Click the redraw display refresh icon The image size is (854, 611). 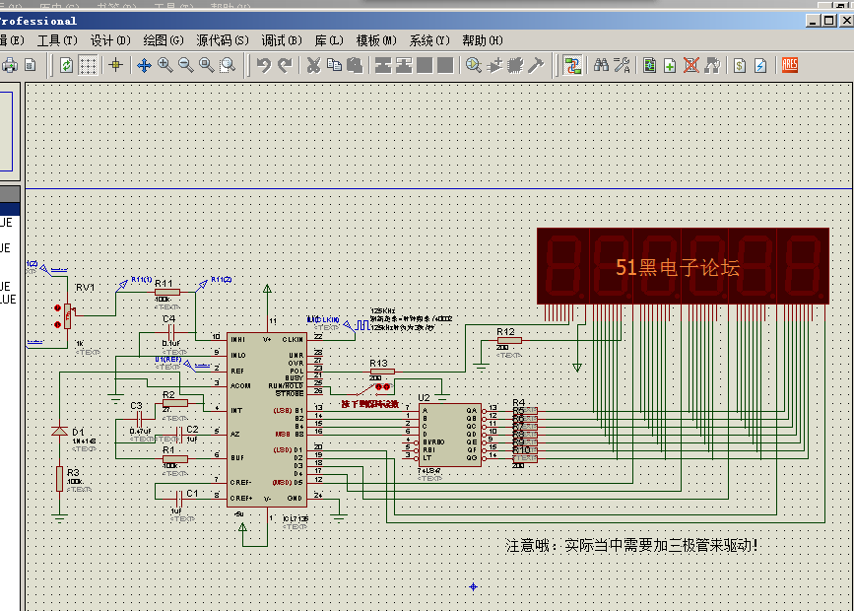[66, 65]
